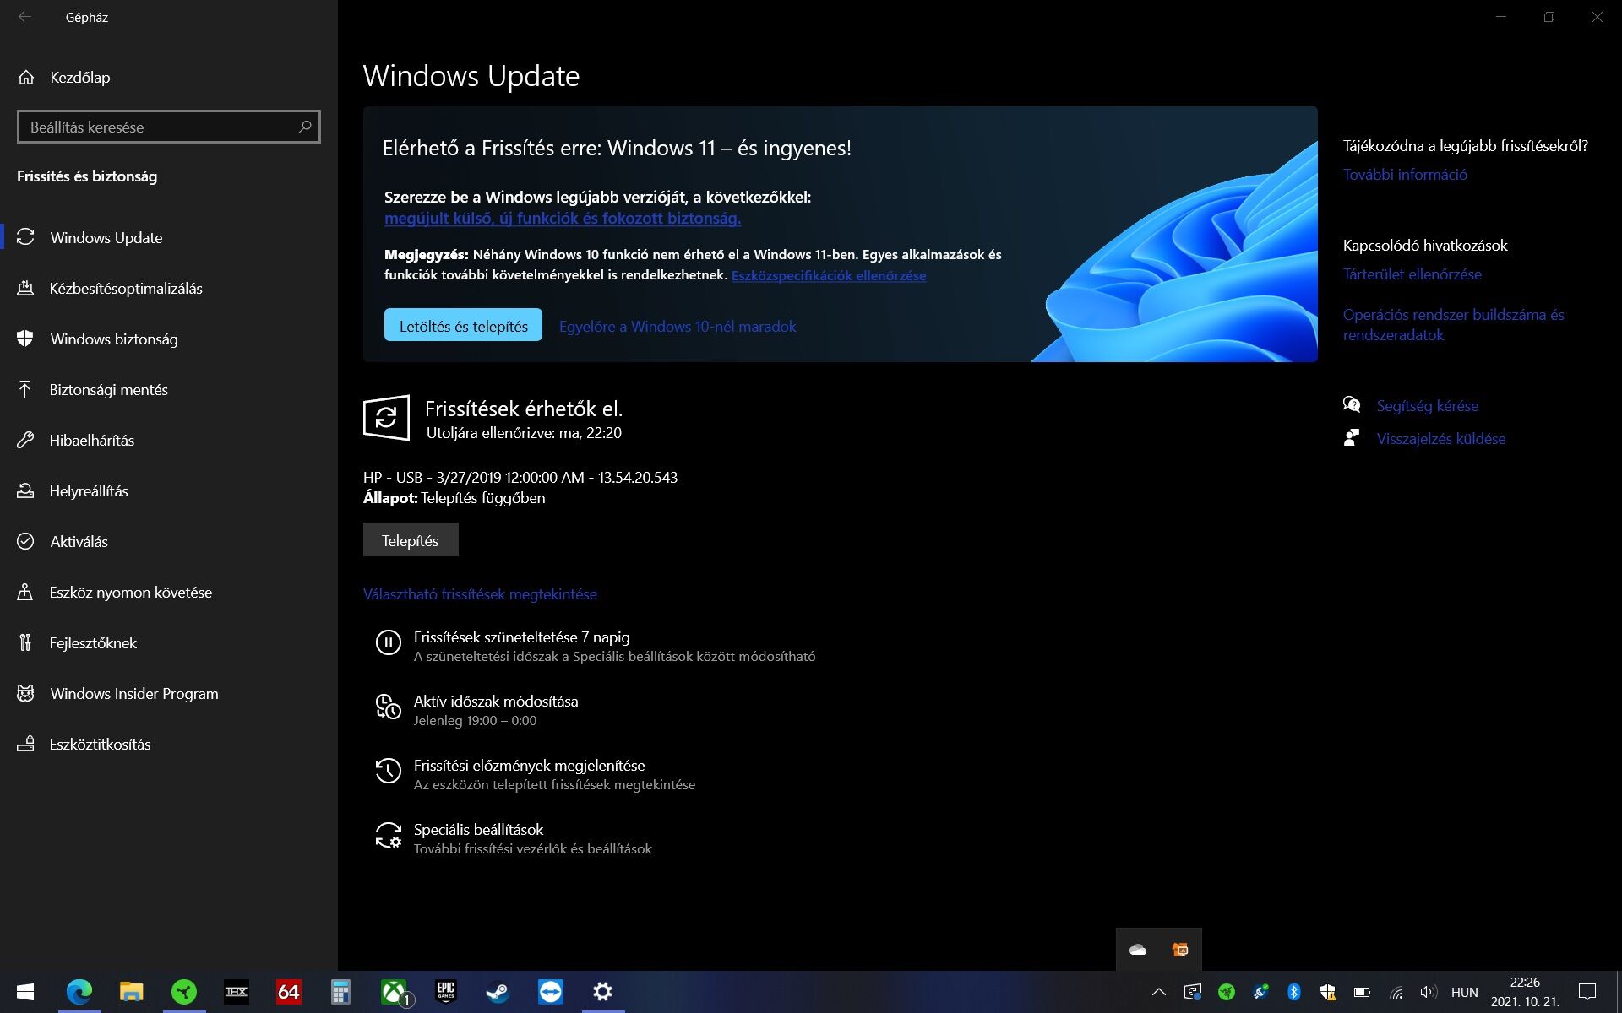This screenshot has width=1622, height=1013.
Task: Go to Hibaelhárítás page
Action: point(91,440)
